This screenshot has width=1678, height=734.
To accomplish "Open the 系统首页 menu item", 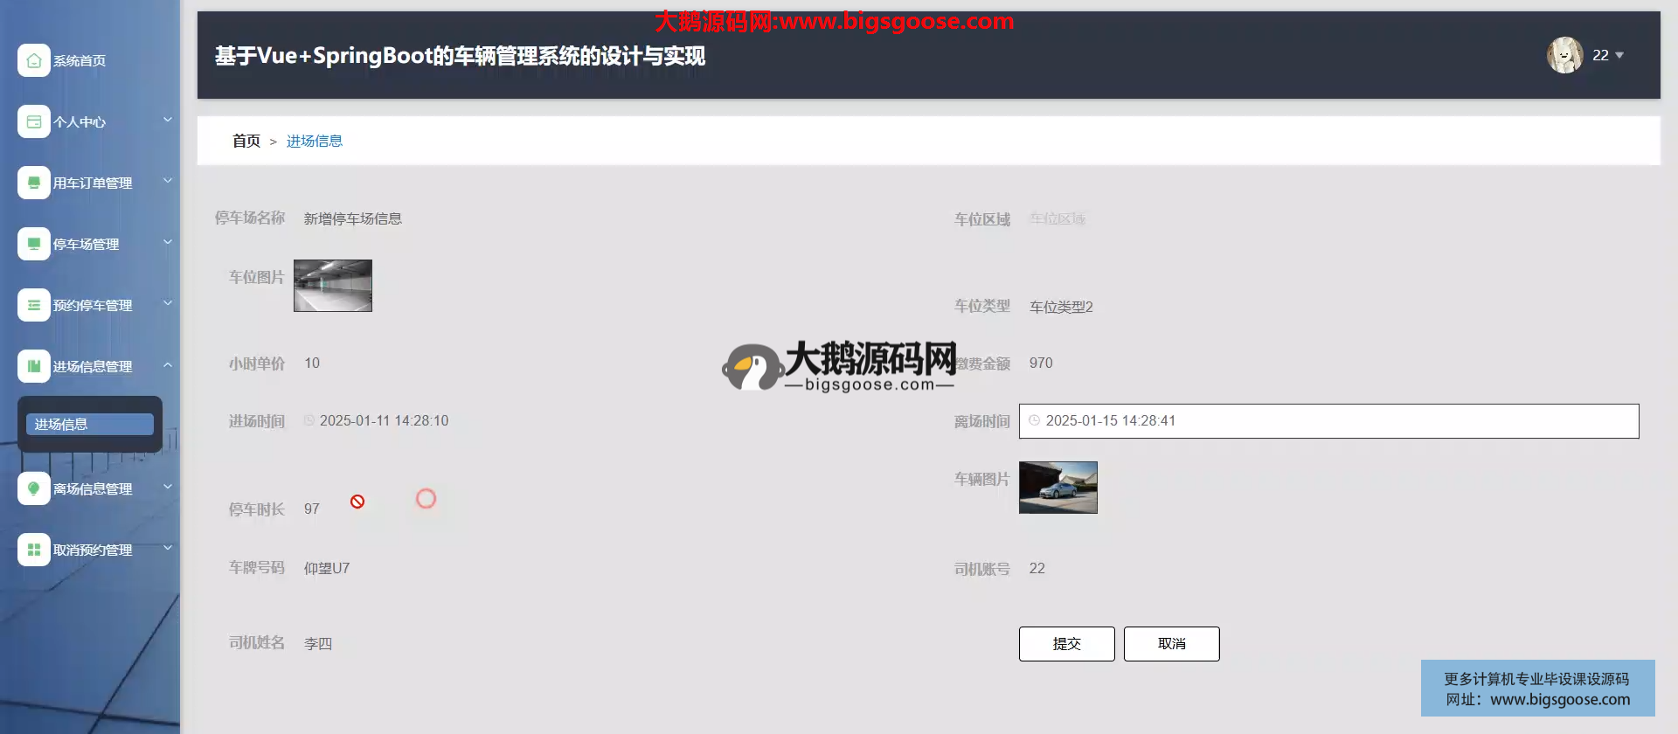I will (x=80, y=61).
